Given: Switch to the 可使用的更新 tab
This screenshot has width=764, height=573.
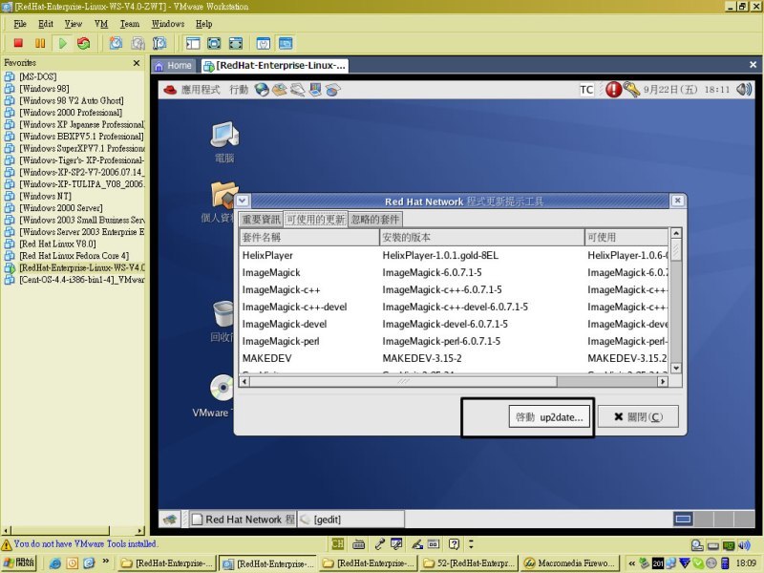Looking at the screenshot, I should (316, 220).
